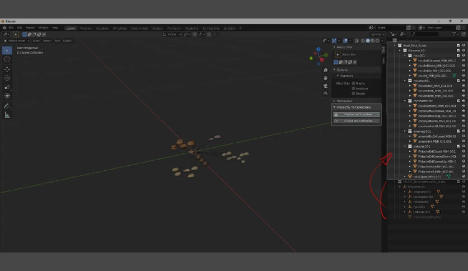Collapse Active Tool panel
The image size is (468, 271).
coord(357,47)
